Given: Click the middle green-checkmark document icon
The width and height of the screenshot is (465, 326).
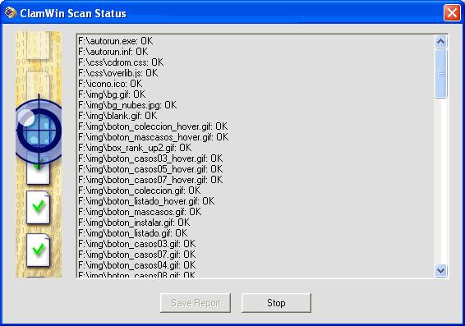Looking at the screenshot, I should pyautogui.click(x=39, y=207).
